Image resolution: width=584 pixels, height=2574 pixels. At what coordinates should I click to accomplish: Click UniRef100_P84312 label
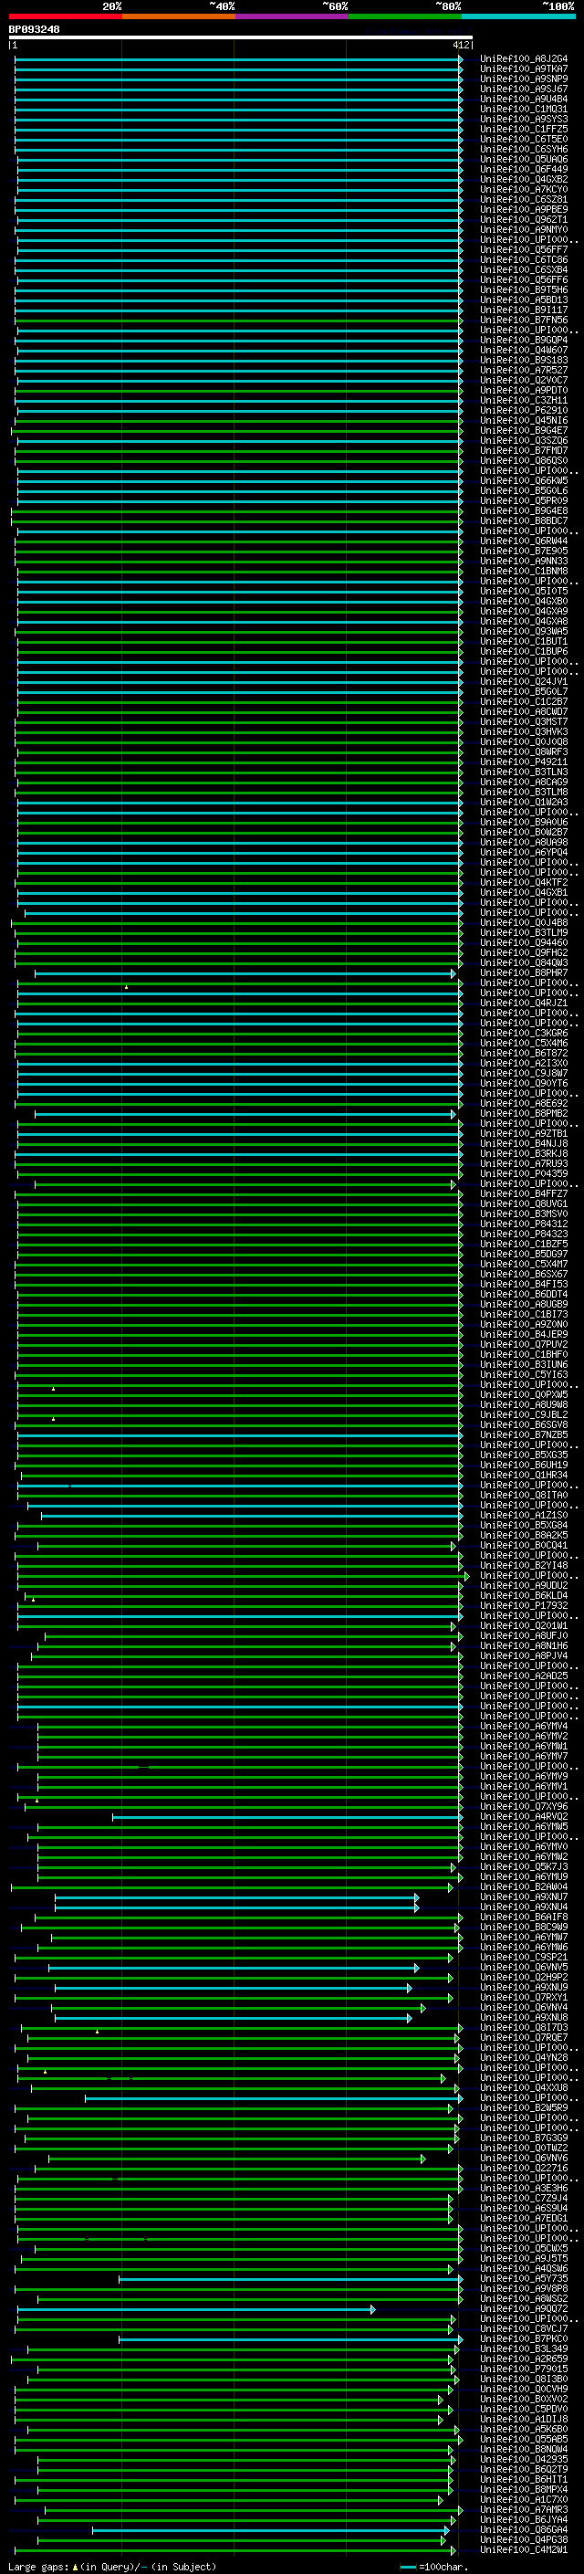pyautogui.click(x=523, y=1224)
